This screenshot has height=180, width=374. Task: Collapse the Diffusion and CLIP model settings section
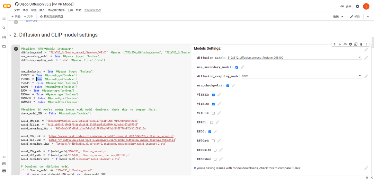tap(10, 35)
